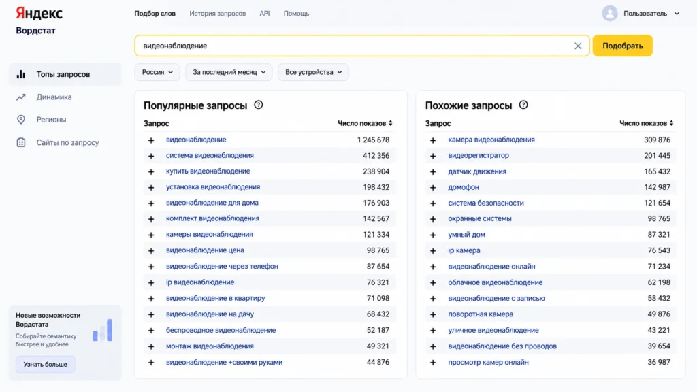697x392 pixels.
Task: Open 'видеонаблюдение с записью' query link
Action: [496, 298]
